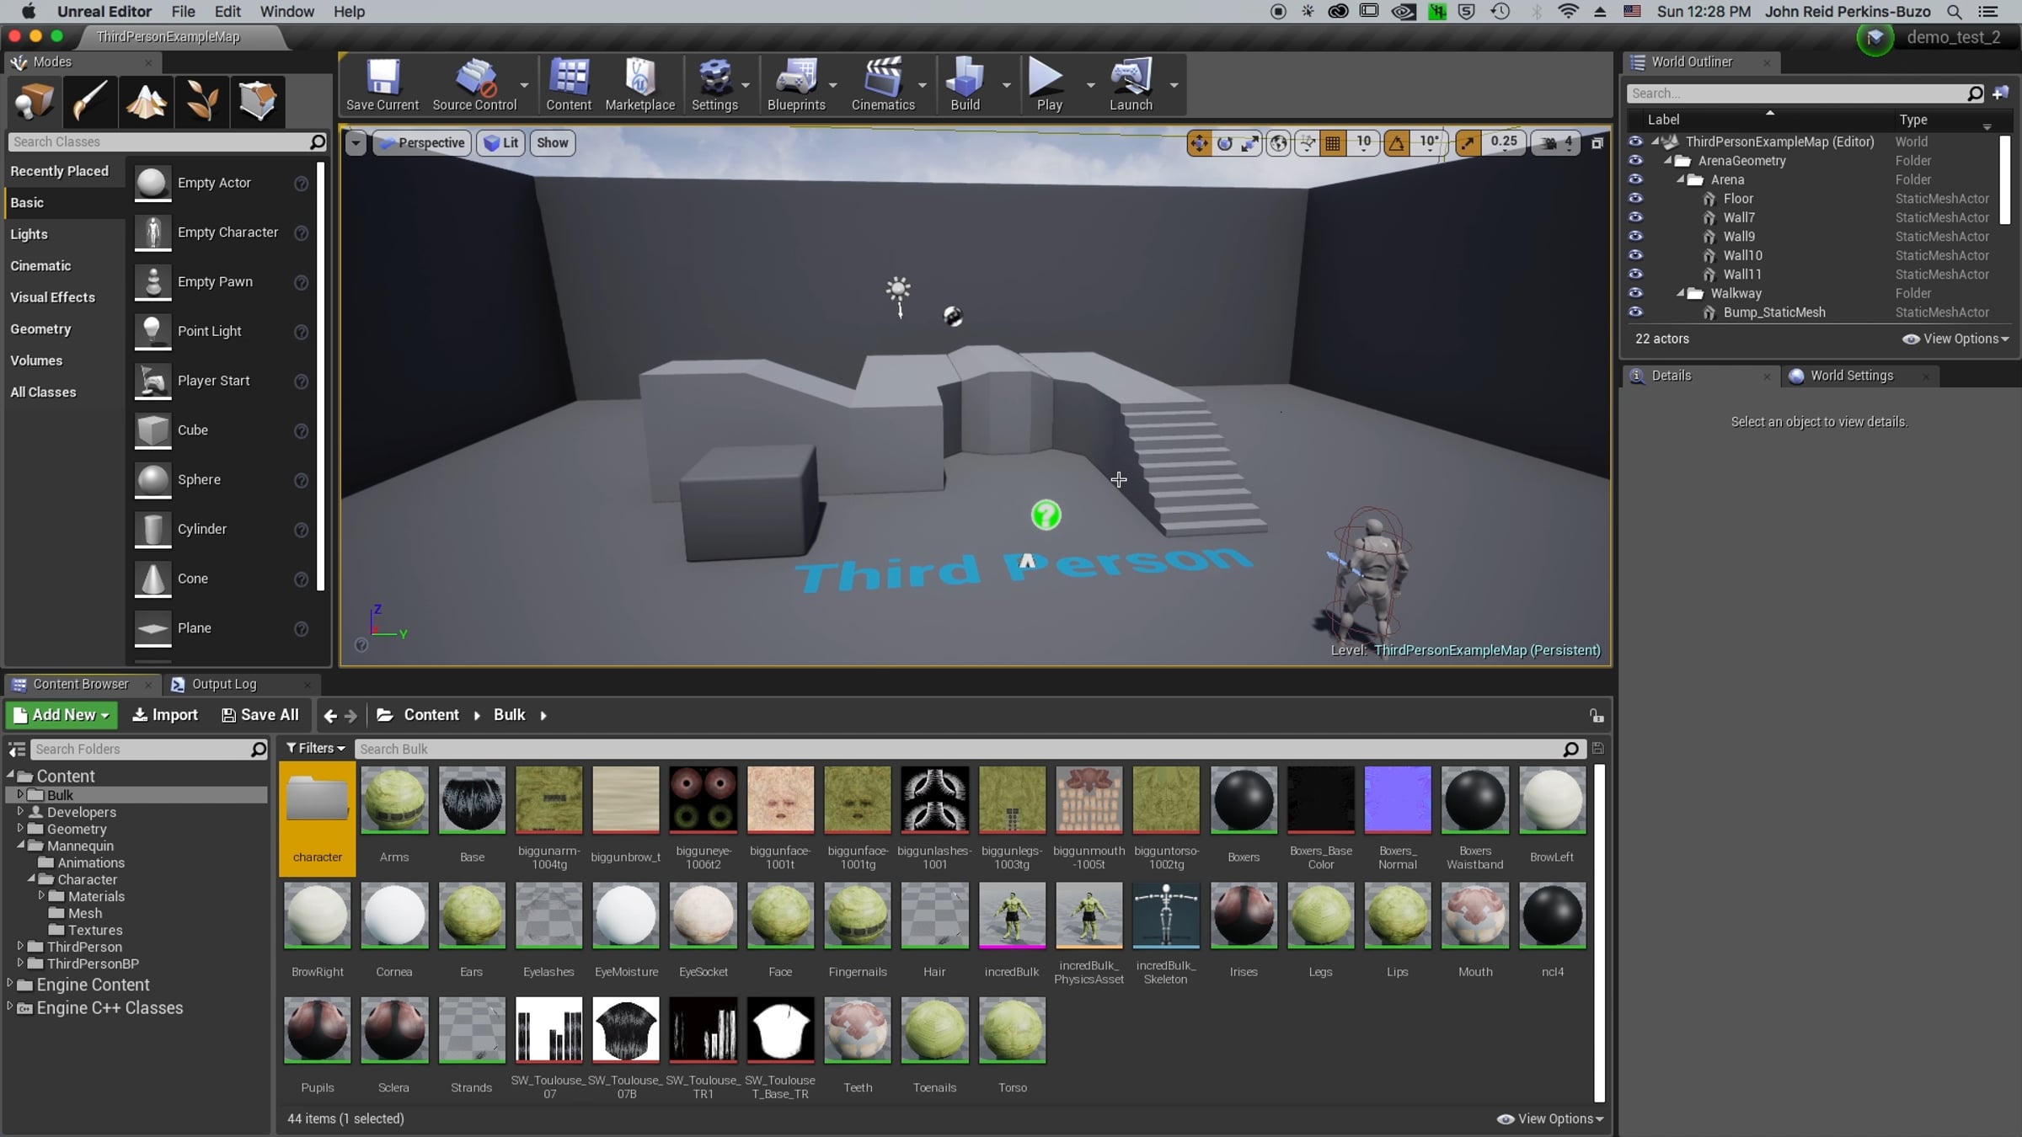
Task: Expand the ThirdPersonBP folder in the tree
Action: (20, 964)
